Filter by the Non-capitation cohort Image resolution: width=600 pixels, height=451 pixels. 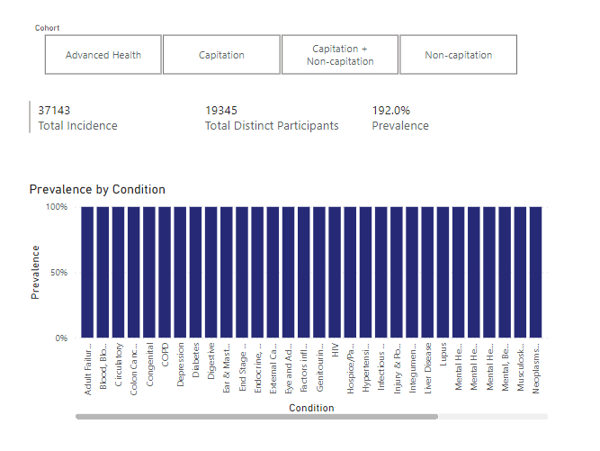point(459,55)
